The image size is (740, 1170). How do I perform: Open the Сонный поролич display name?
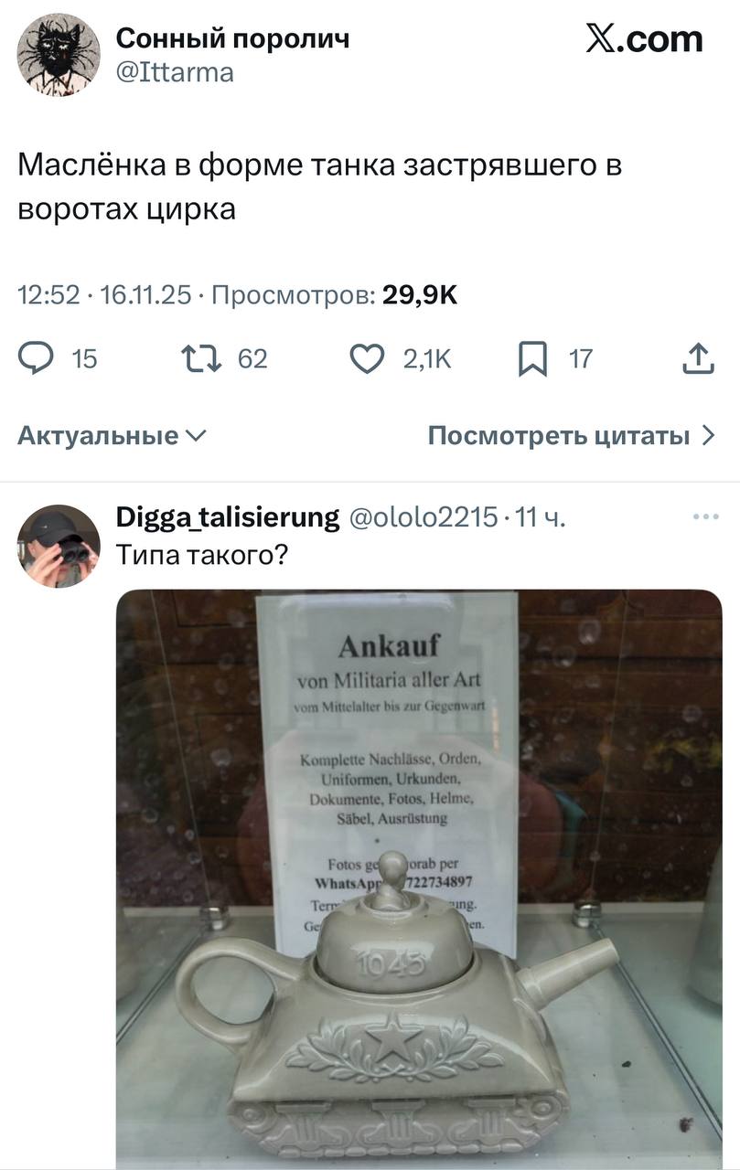pos(232,39)
